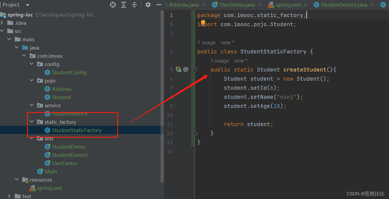The image size is (389, 199).
Task: Collapse the resources folder
Action: point(17,180)
